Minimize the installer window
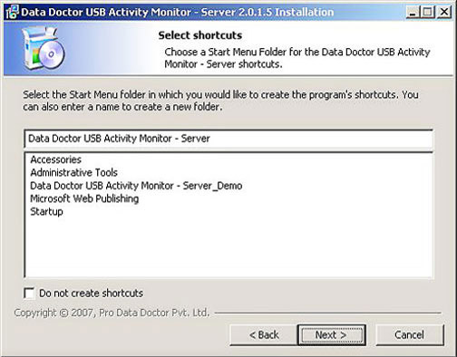Screen dimensions: 457x357 coord(413,12)
